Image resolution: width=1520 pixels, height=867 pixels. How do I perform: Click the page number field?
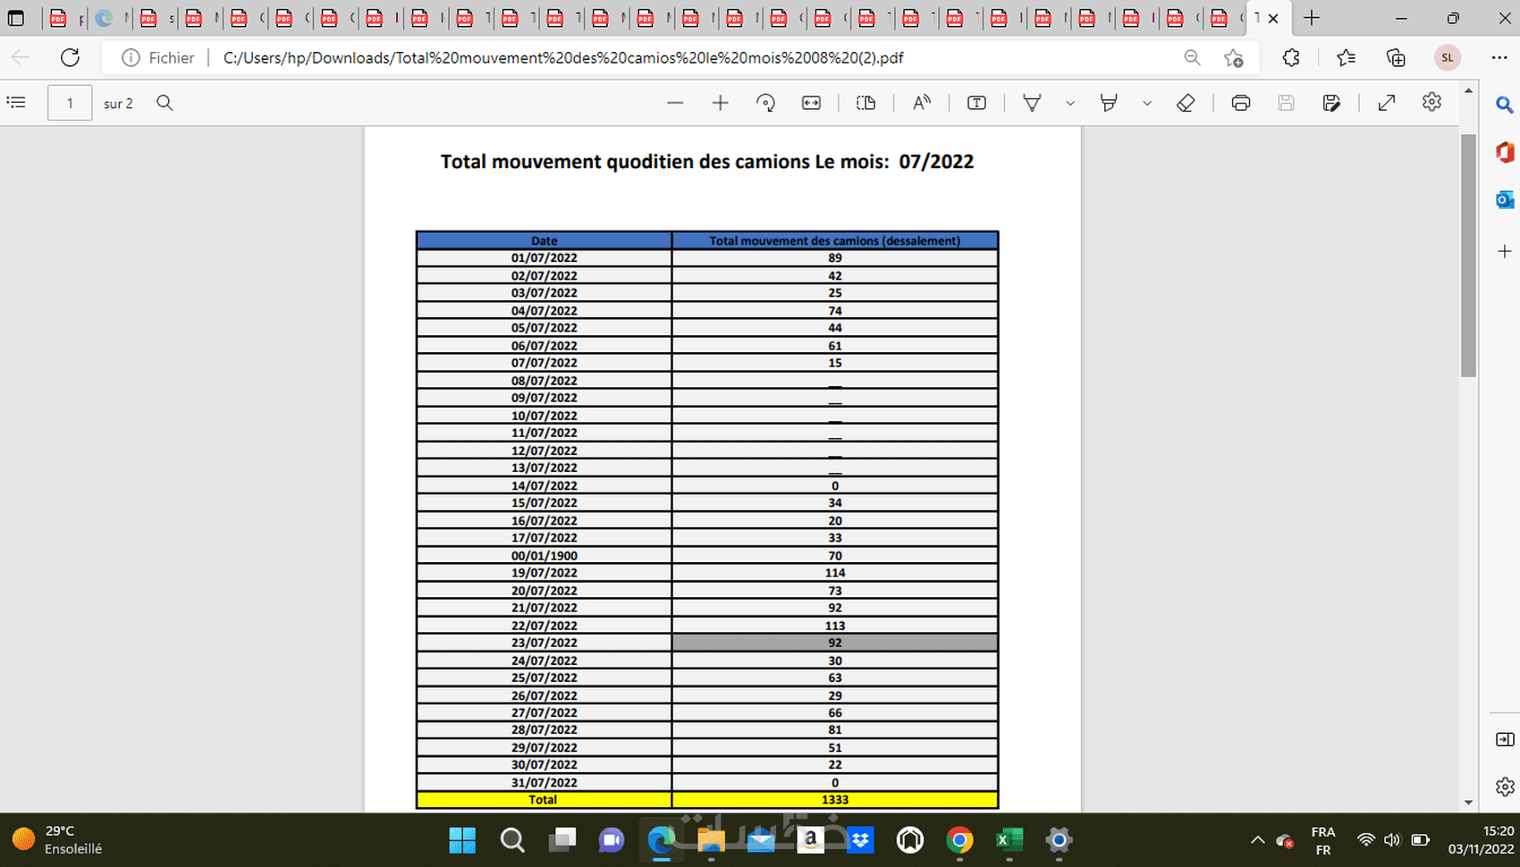[70, 103]
